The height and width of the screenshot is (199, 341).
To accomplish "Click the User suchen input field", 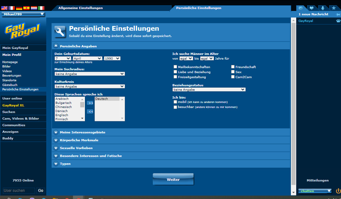I will 19,190.
